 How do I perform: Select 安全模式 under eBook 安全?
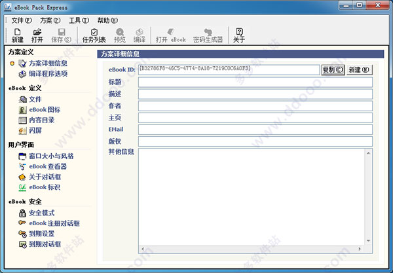point(37,213)
